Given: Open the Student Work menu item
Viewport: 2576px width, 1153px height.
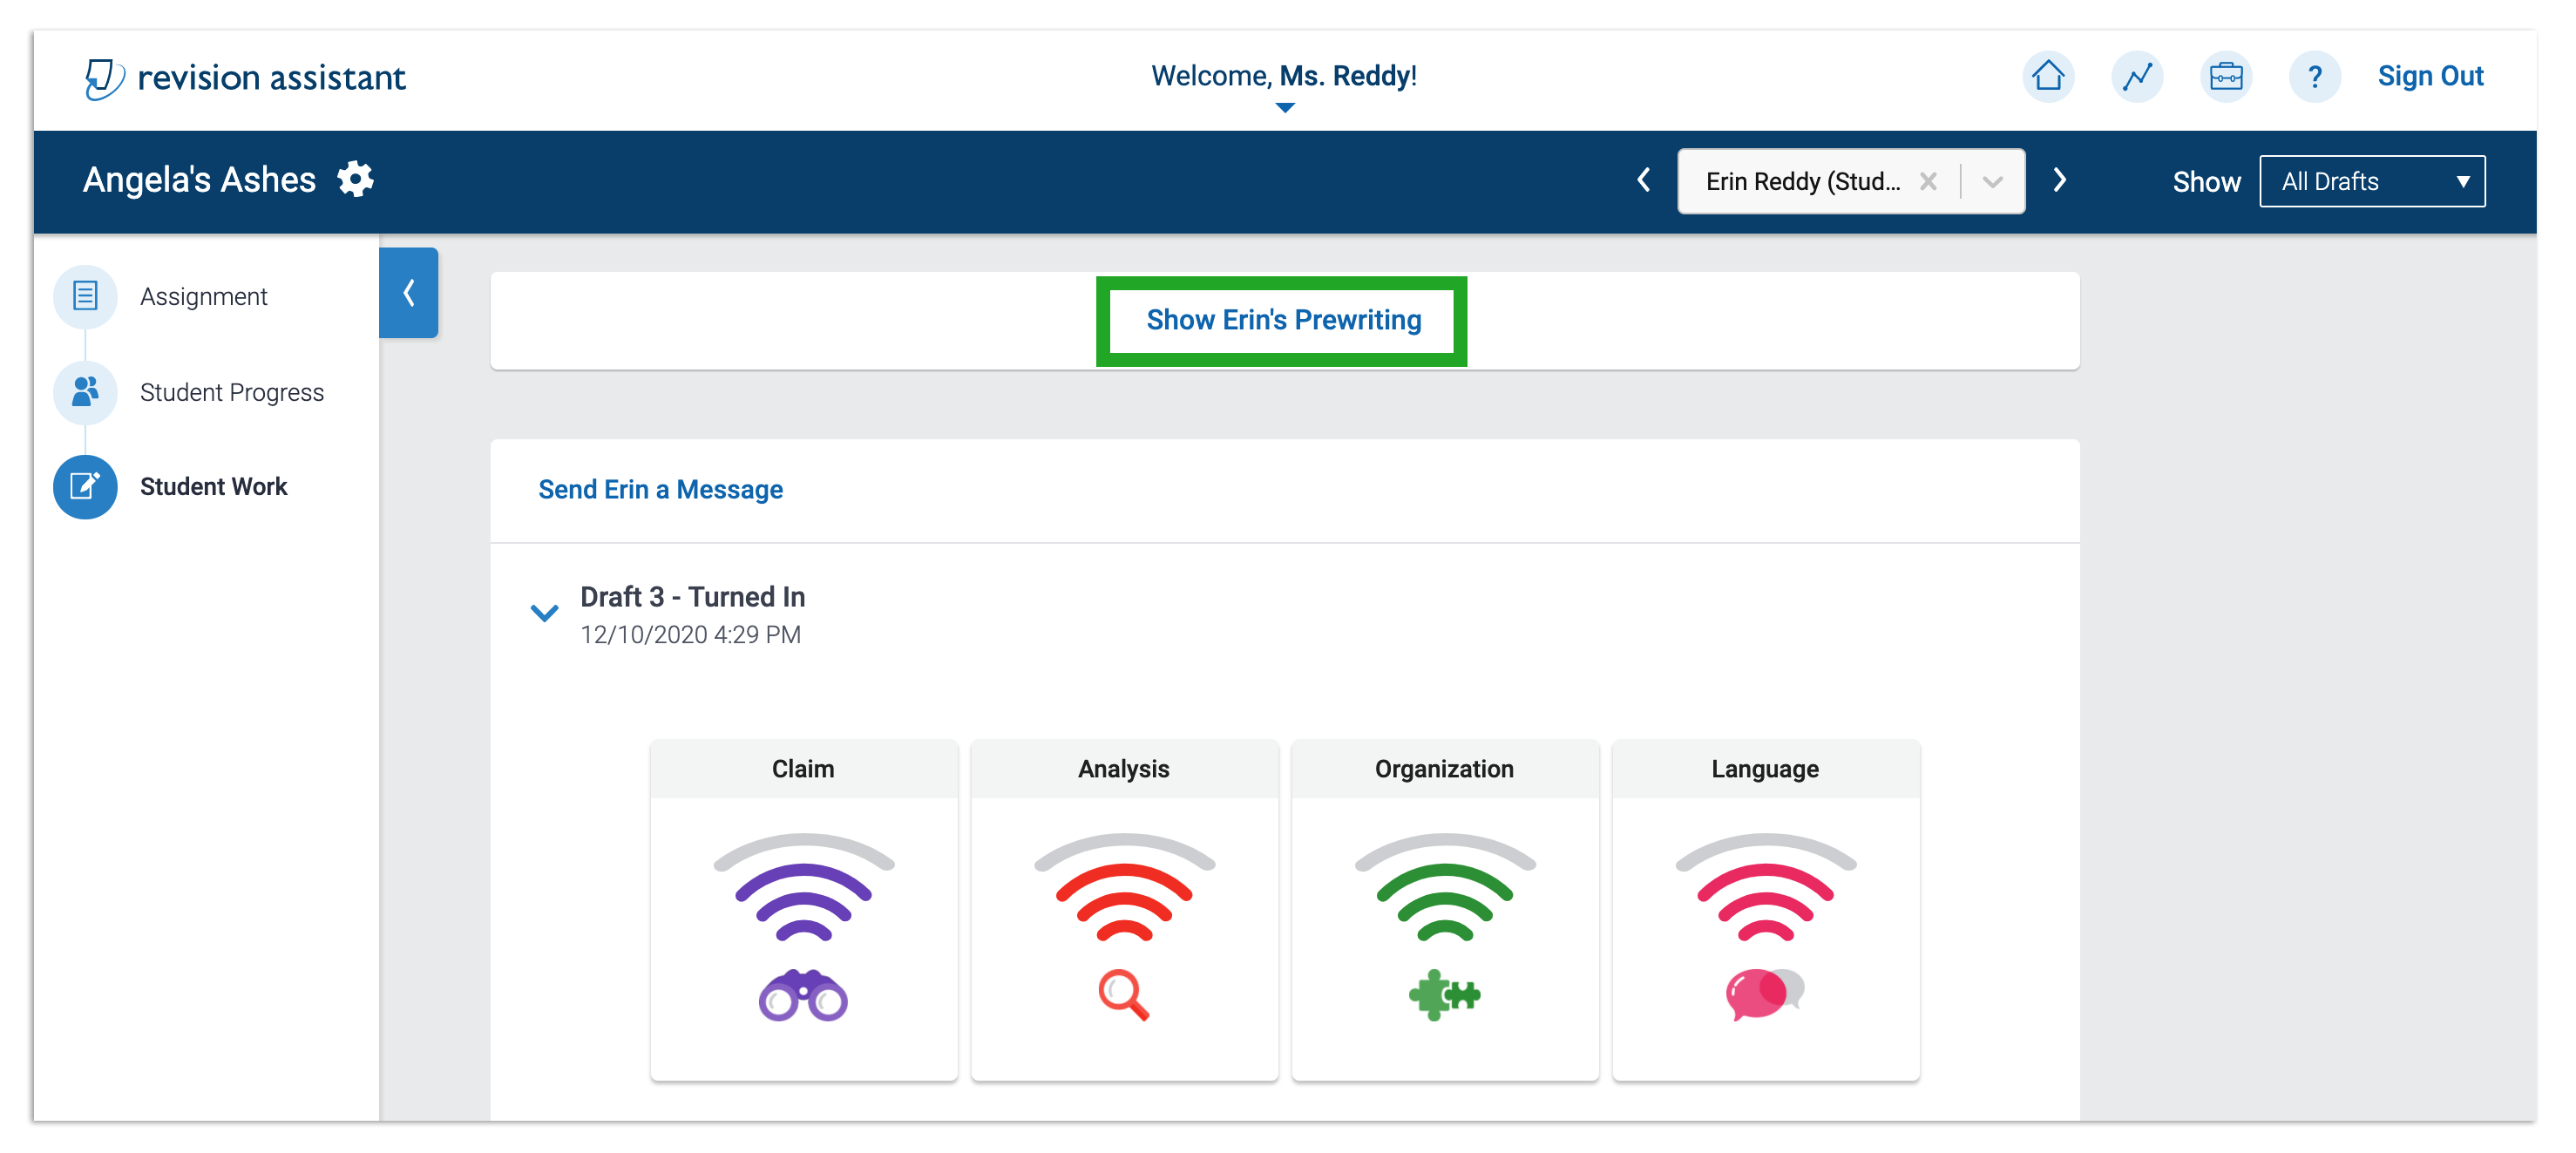Looking at the screenshot, I should (x=214, y=486).
